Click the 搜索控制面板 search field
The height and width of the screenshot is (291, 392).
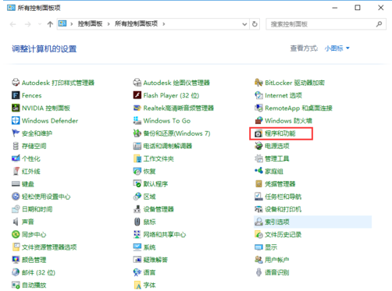326,24
